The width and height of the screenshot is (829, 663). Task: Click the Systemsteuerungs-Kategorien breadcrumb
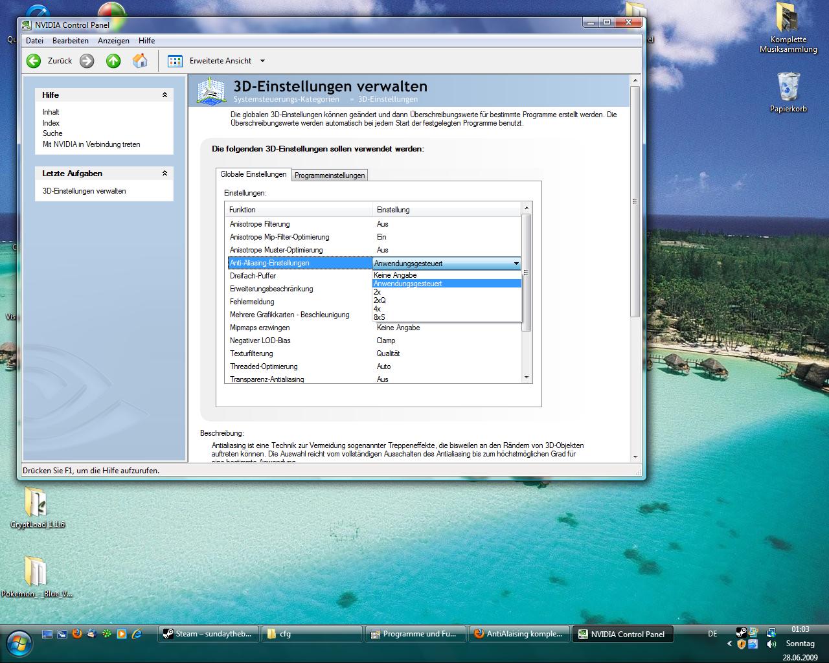(x=286, y=99)
